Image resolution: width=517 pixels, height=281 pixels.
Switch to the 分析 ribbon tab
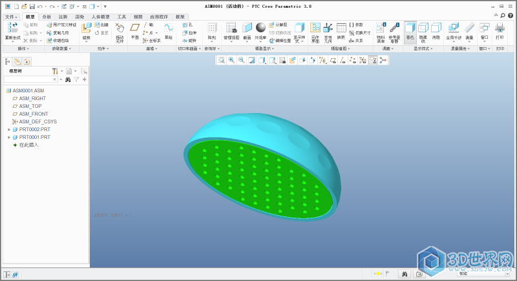(47, 17)
